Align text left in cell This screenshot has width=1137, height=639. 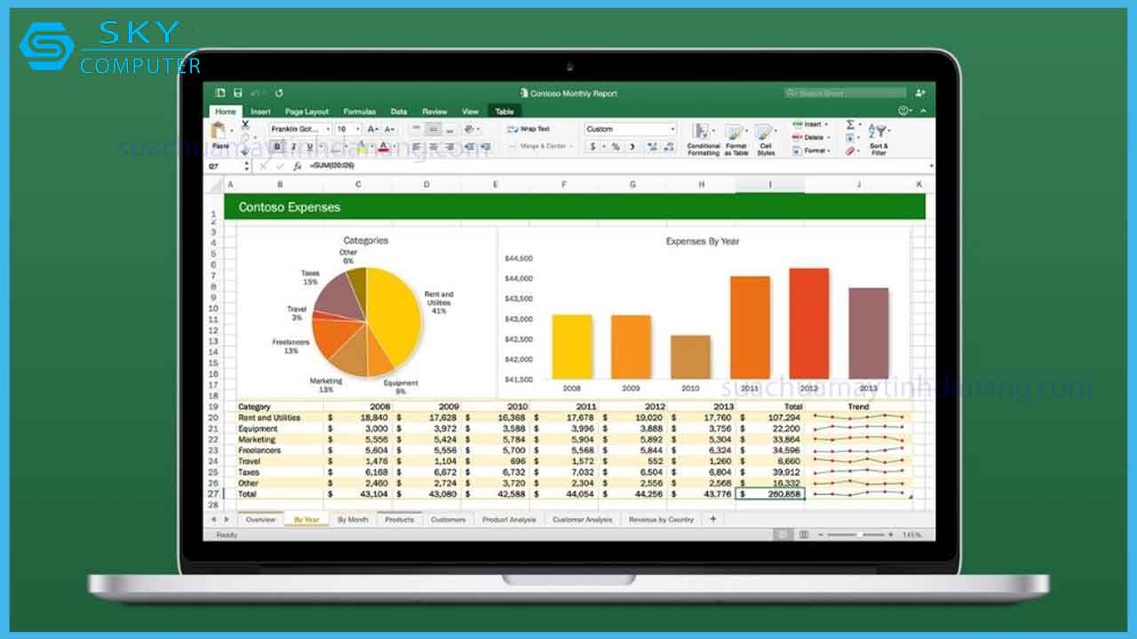417,146
